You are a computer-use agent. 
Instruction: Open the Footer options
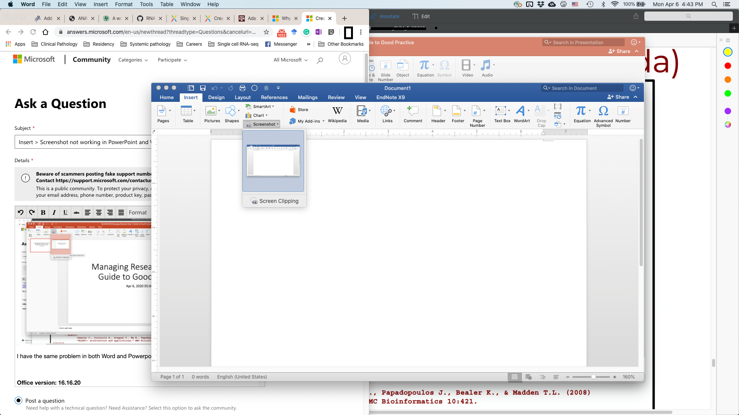coord(458,114)
